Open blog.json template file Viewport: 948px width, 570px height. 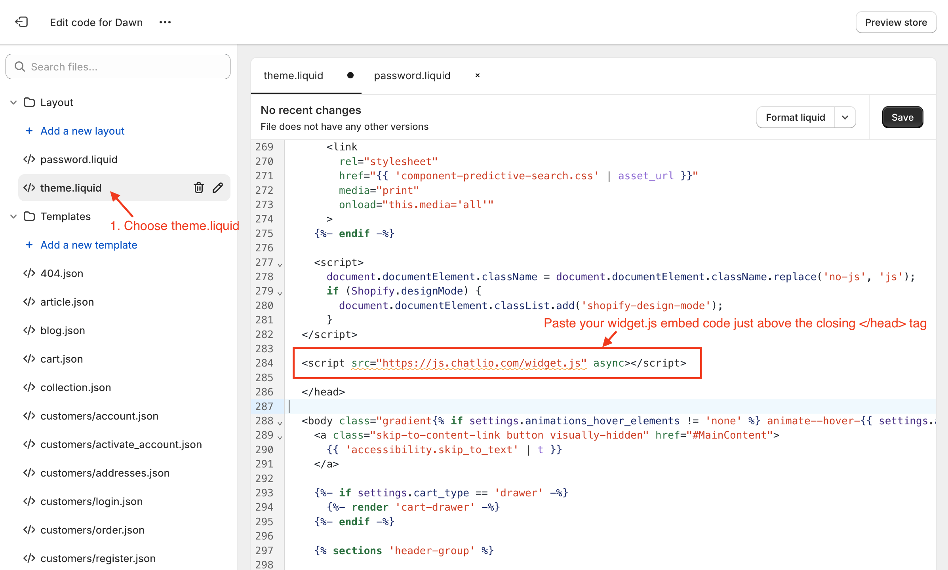click(63, 331)
